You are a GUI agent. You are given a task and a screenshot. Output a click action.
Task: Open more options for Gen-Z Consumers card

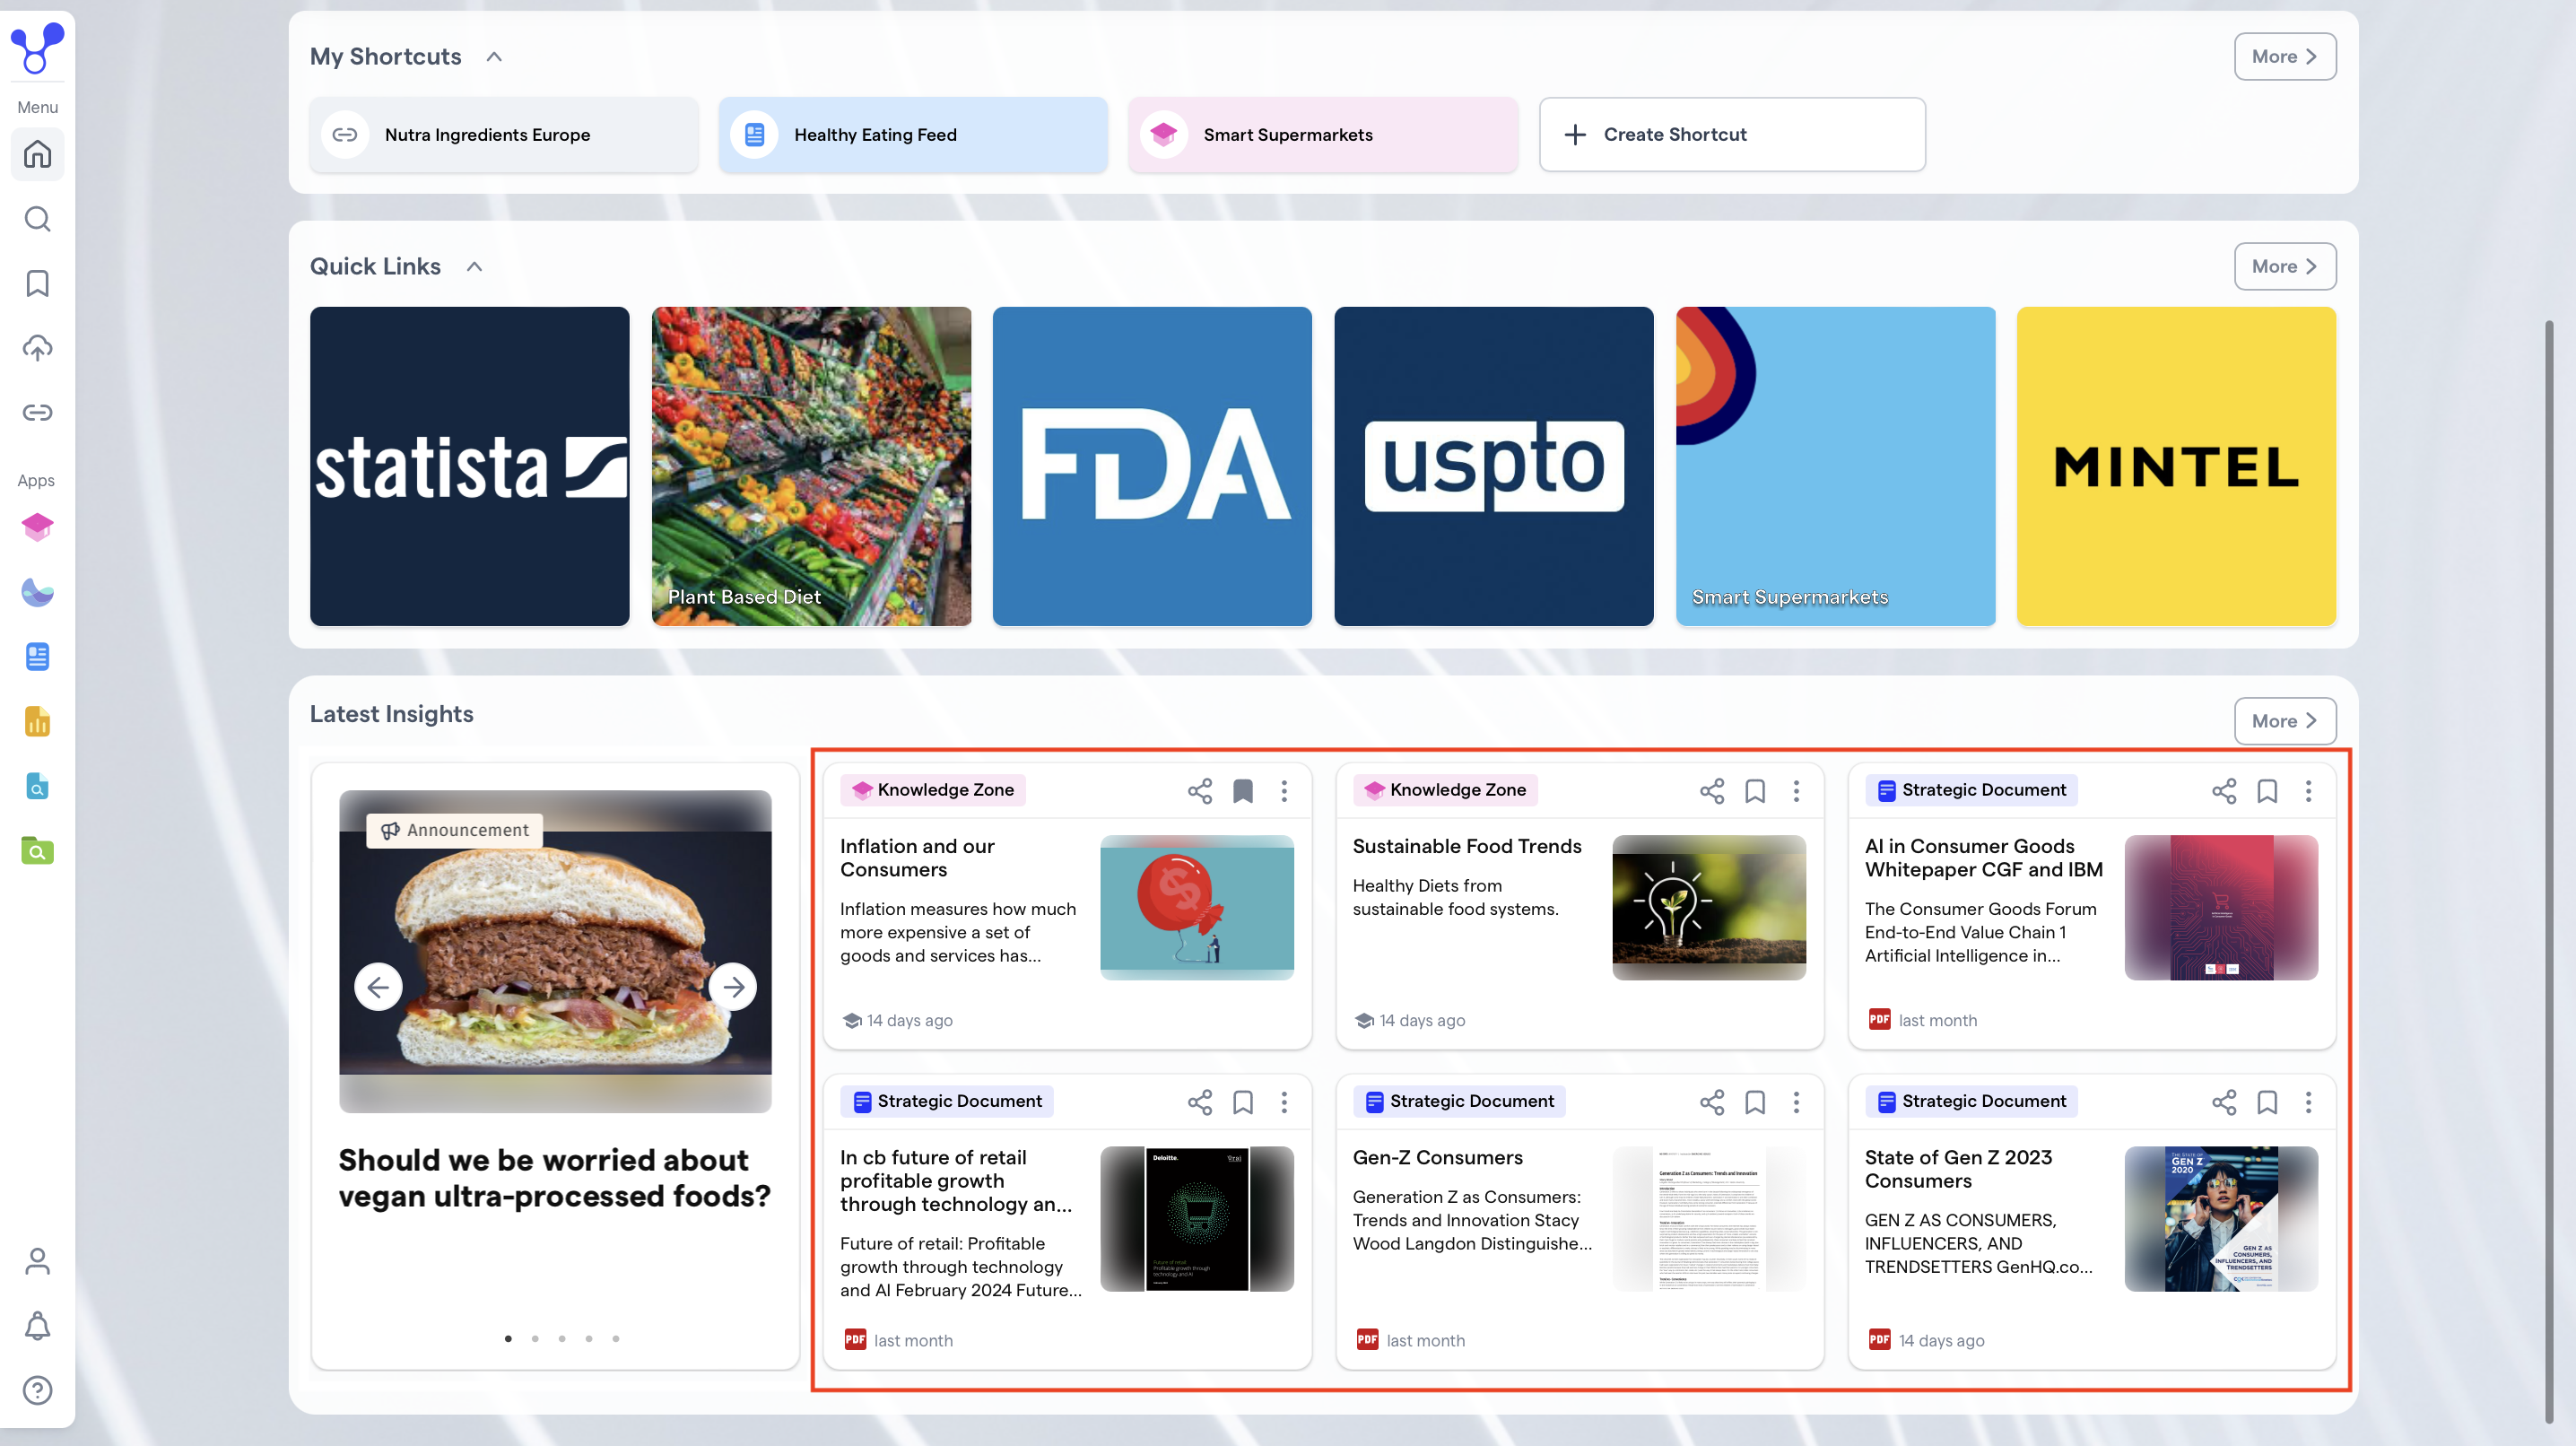point(1796,1102)
